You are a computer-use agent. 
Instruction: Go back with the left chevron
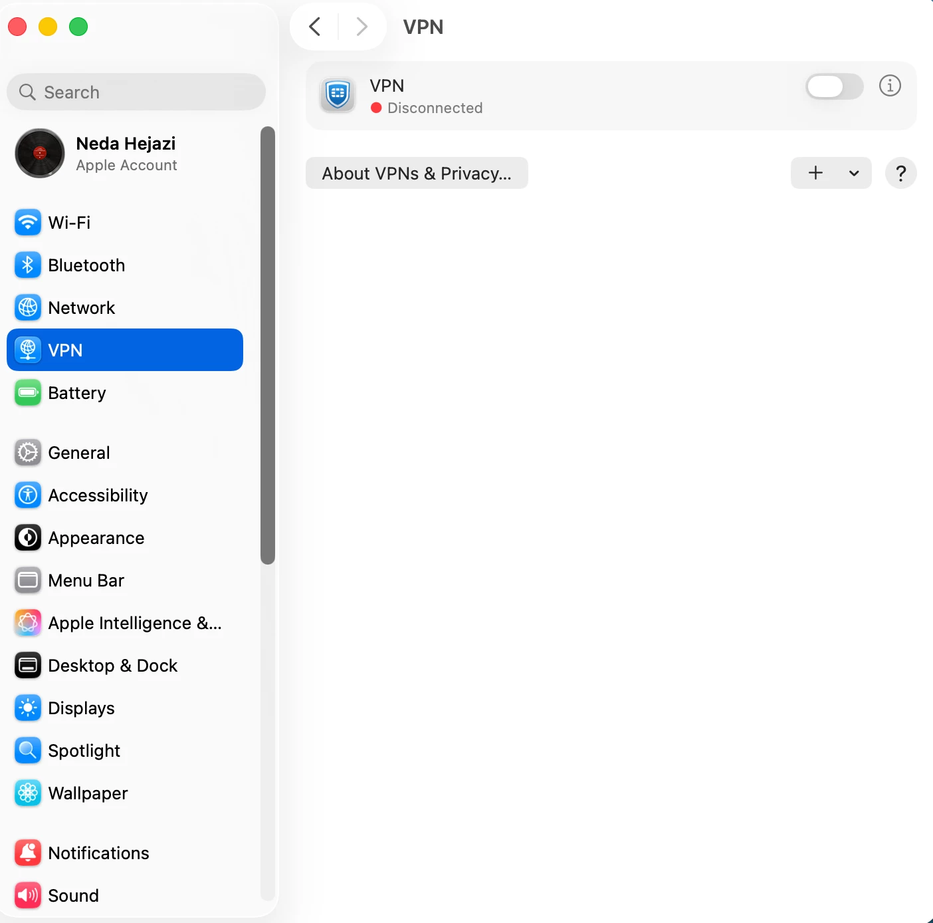pos(315,27)
